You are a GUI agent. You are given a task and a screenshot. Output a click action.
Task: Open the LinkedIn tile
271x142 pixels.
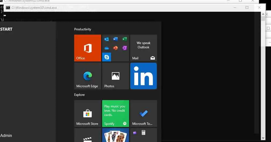pos(144,76)
